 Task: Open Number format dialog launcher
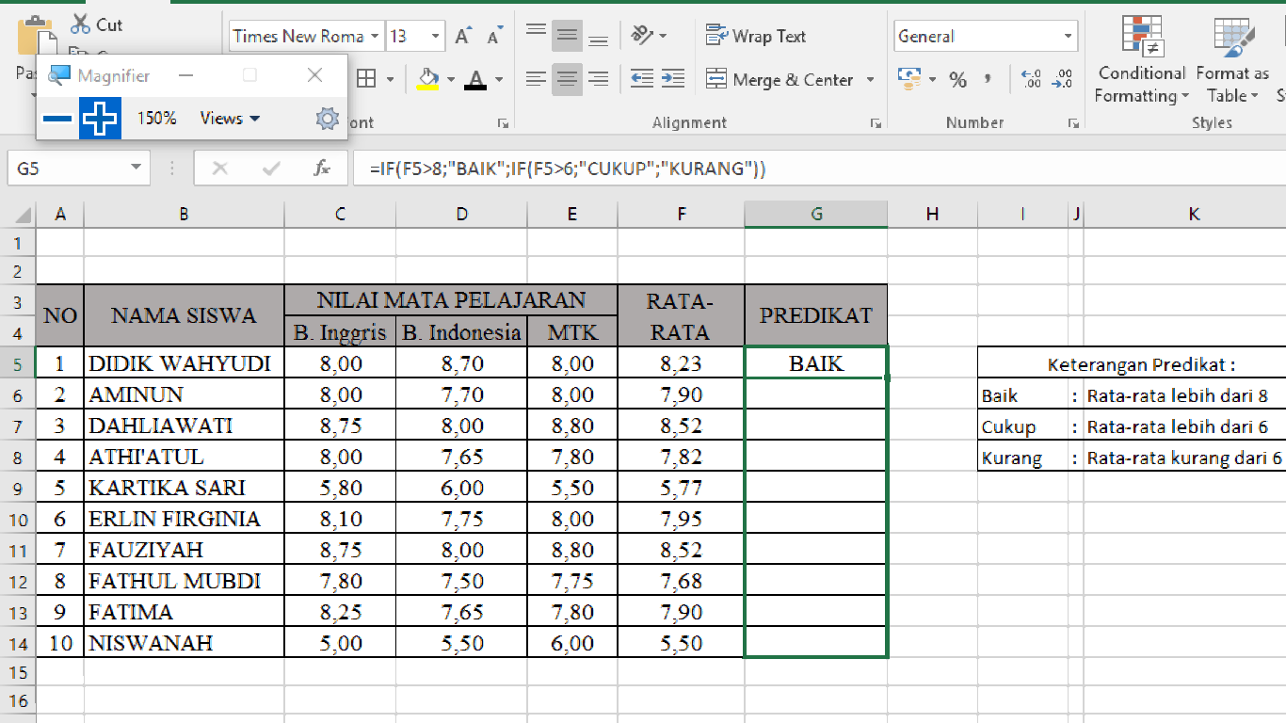click(1072, 123)
